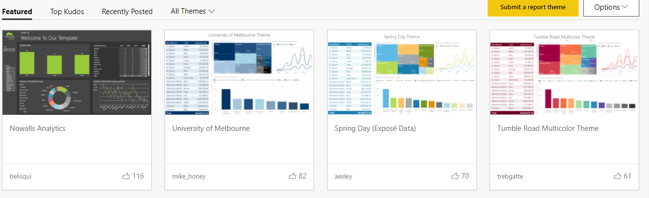The image size is (649, 198).
Task: Open the Tumble Road Multicolor Theme link
Action: 548,128
